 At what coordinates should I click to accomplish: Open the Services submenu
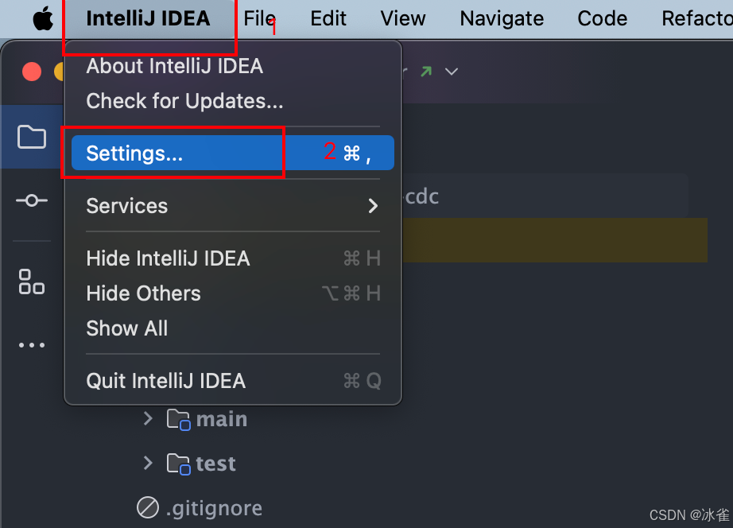(x=232, y=206)
